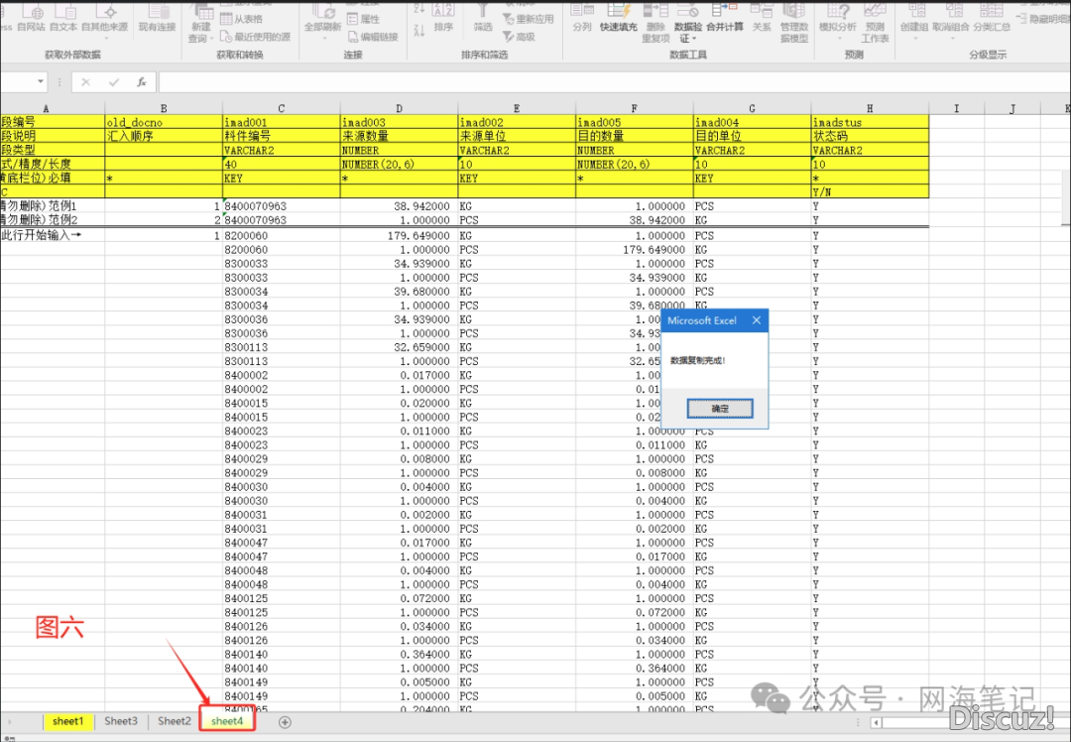The image size is (1071, 742).
Task: Click 编辑链接 (Edit Links)
Action: (x=373, y=37)
